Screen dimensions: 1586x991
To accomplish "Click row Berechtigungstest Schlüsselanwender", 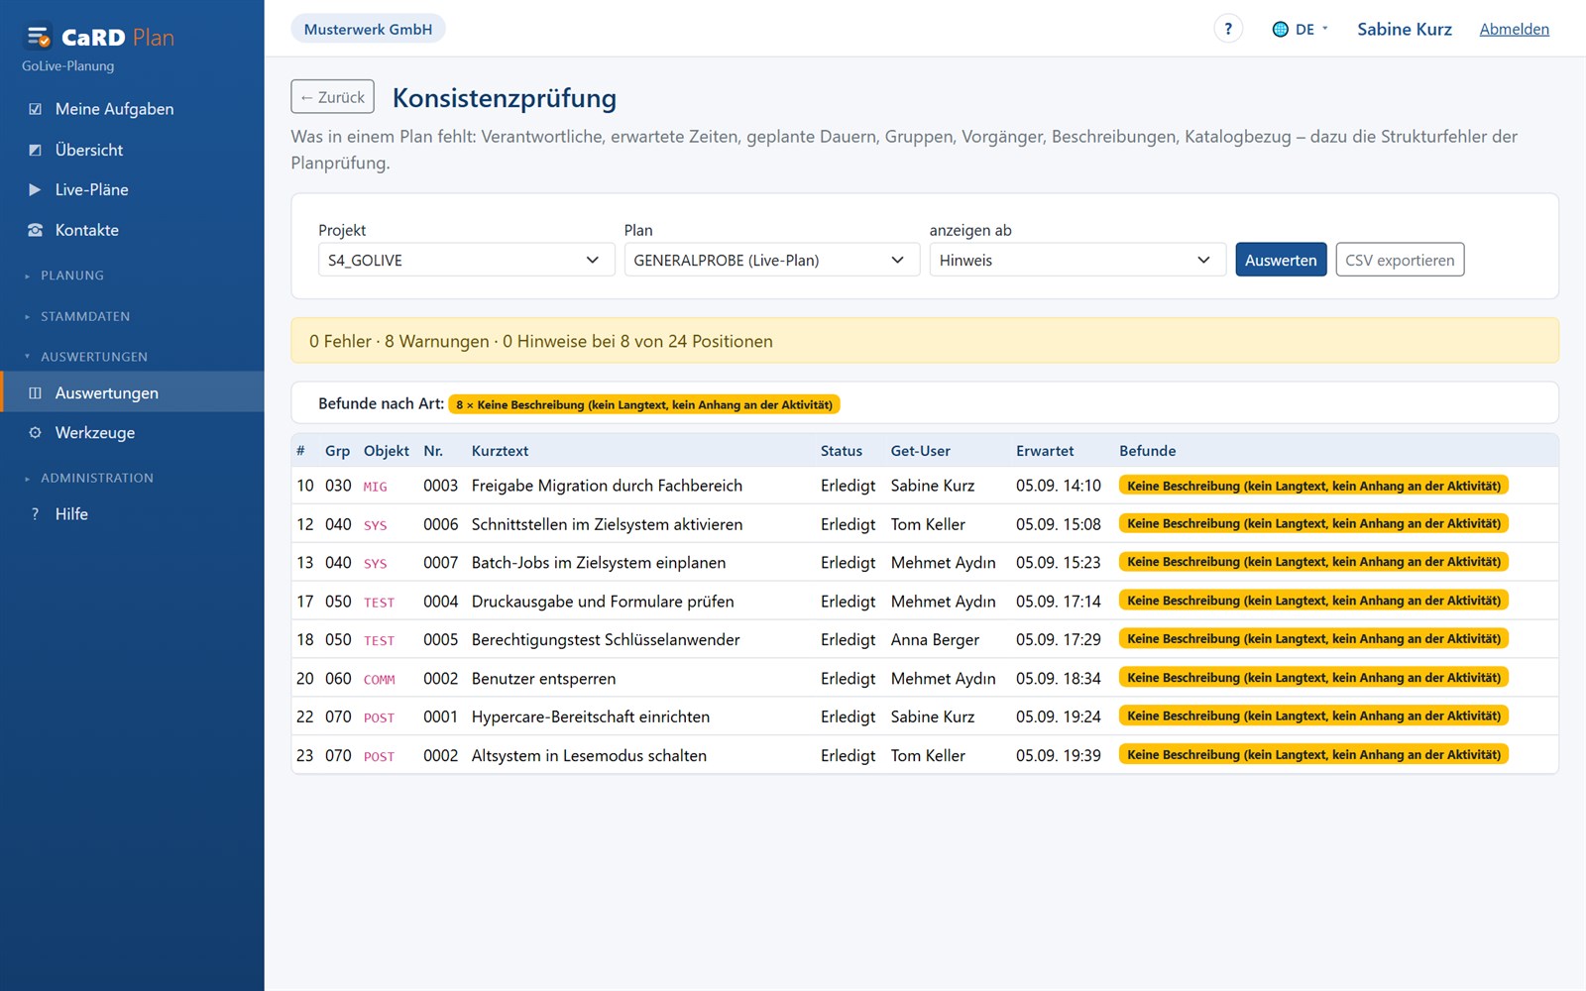I will pos(925,640).
